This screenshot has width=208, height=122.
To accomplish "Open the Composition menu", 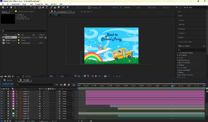I will [x=15, y=4].
